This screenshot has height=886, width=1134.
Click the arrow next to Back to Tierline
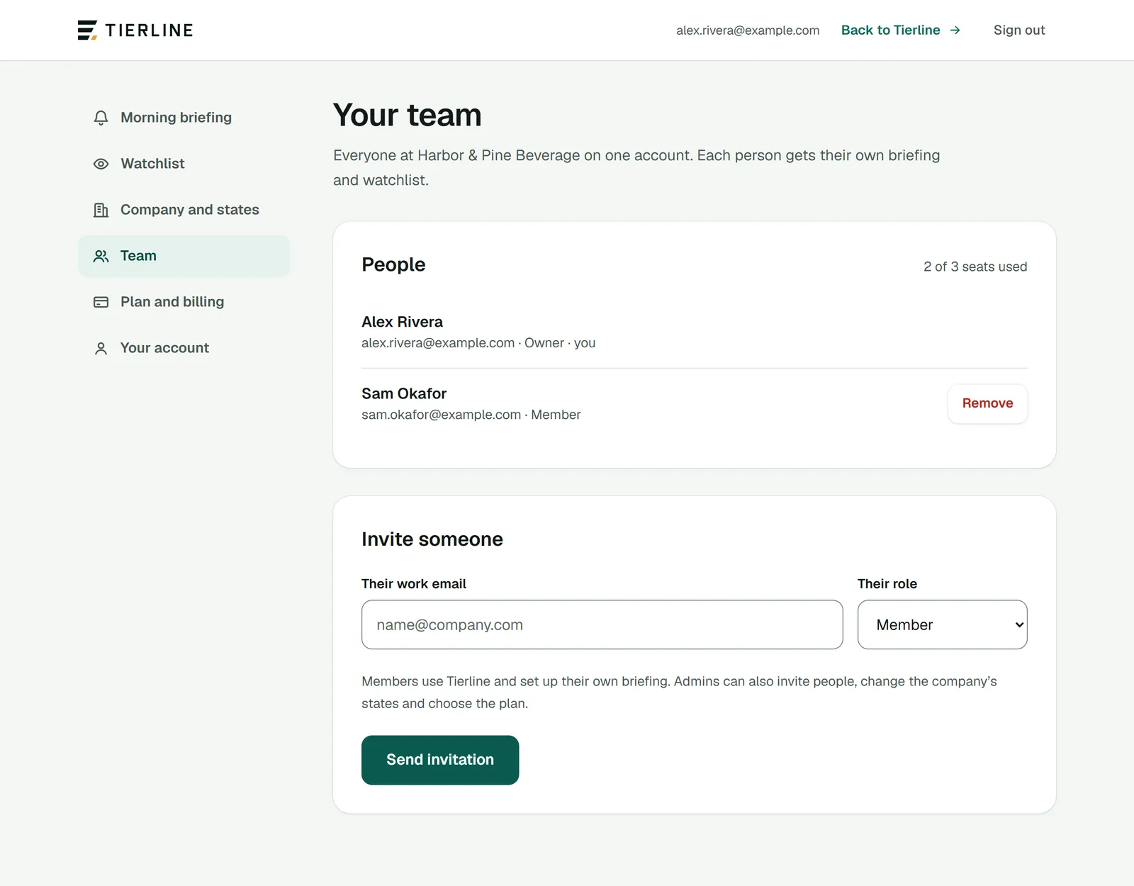pos(955,30)
